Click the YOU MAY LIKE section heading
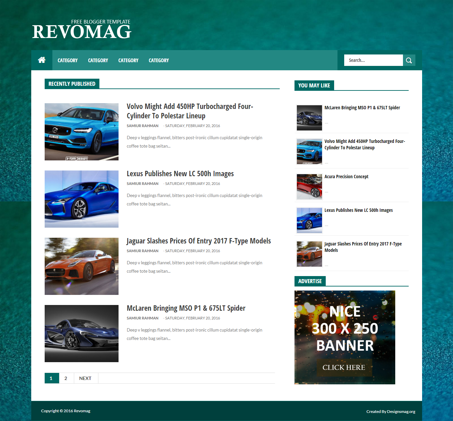 (314, 85)
